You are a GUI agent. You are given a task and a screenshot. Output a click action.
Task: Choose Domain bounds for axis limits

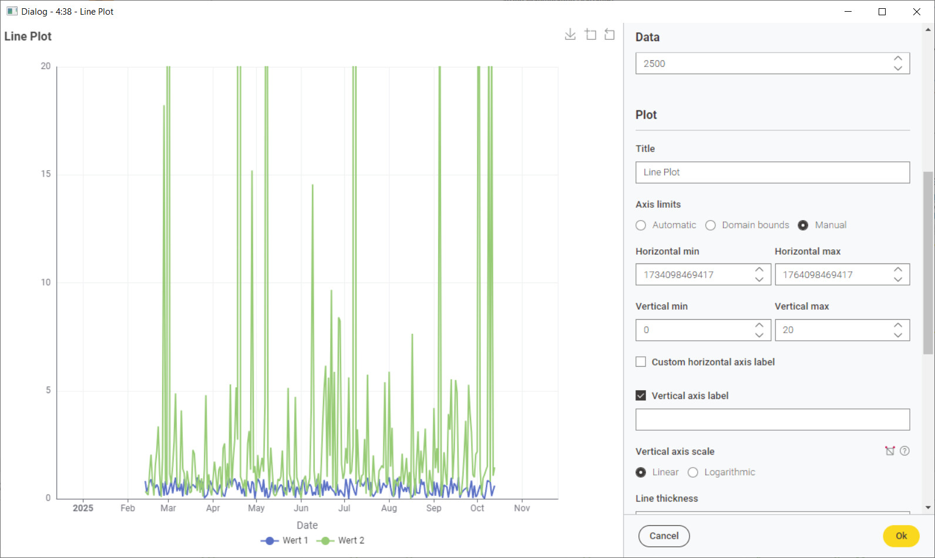tap(711, 225)
